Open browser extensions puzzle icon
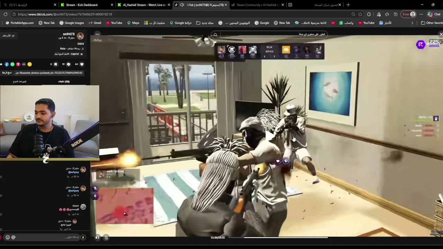Viewport: 443px width, 249px height. pyautogui.click(x=369, y=14)
